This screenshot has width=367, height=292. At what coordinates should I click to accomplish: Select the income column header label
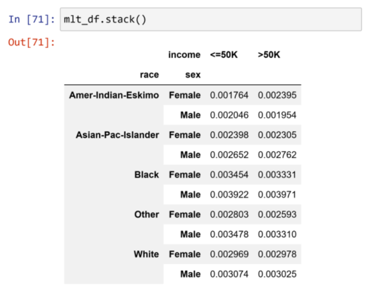(x=184, y=55)
